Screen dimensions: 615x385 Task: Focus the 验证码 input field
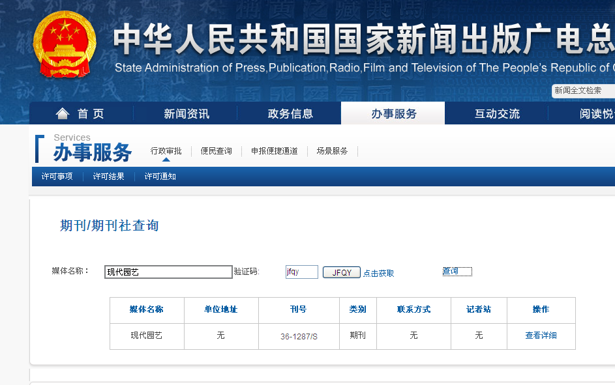tap(301, 272)
